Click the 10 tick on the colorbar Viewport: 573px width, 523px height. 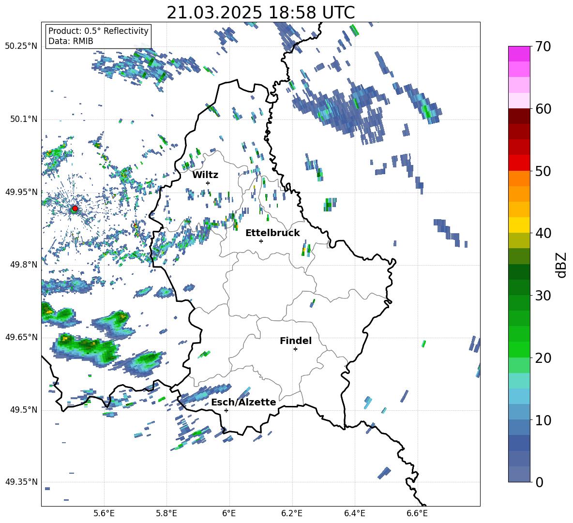[543, 420]
